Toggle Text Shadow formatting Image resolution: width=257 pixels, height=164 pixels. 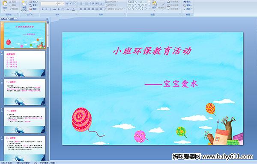coord(59,9)
